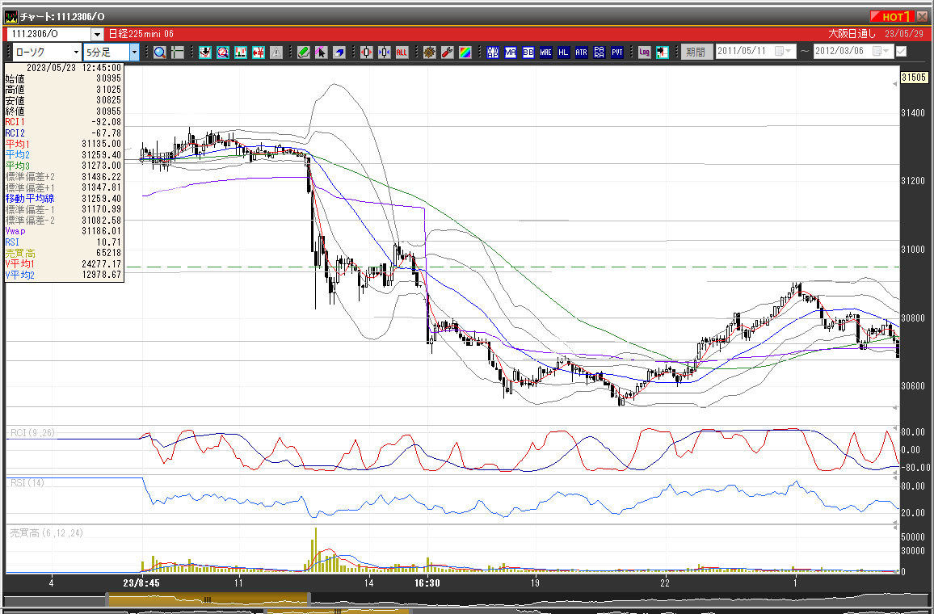Click the RCI1 value row in data panel
This screenshot has height=614, width=934.
[63, 122]
